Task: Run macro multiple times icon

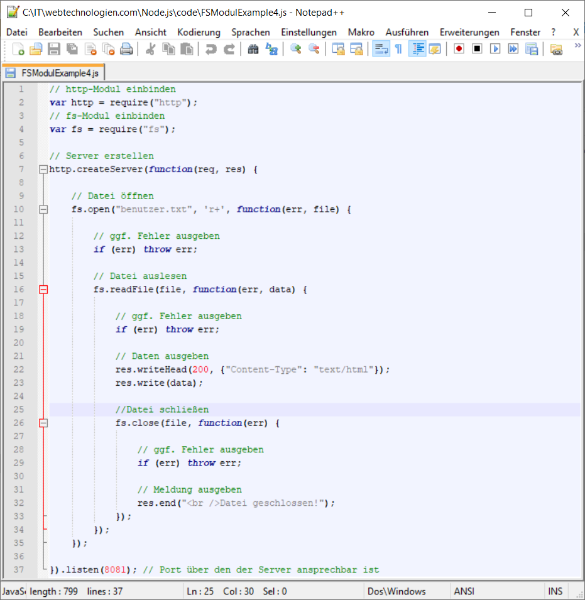Action: (513, 49)
